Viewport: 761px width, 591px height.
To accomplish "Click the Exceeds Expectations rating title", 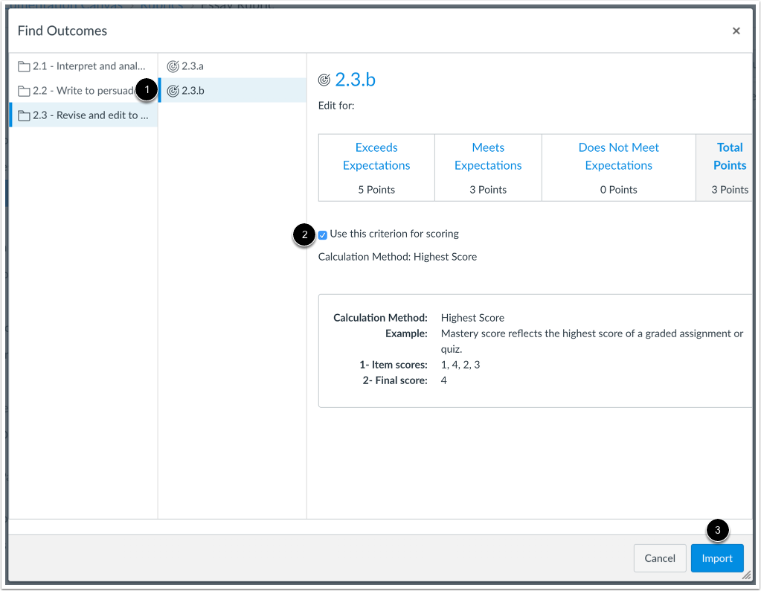I will click(x=376, y=156).
